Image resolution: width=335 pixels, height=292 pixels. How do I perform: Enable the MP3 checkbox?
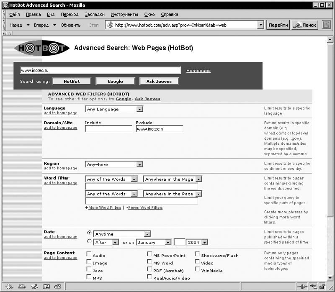[89, 277]
